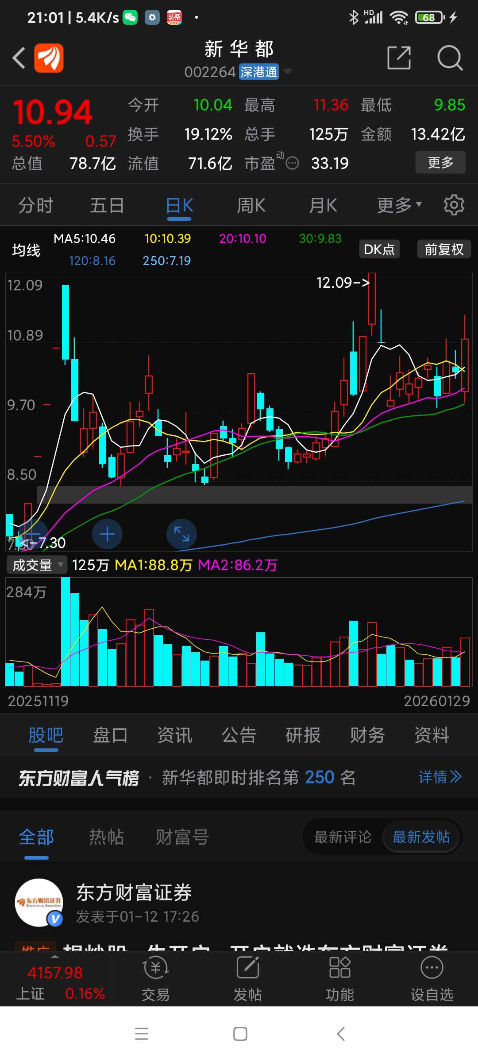Open the search magnifier icon

pyautogui.click(x=450, y=58)
